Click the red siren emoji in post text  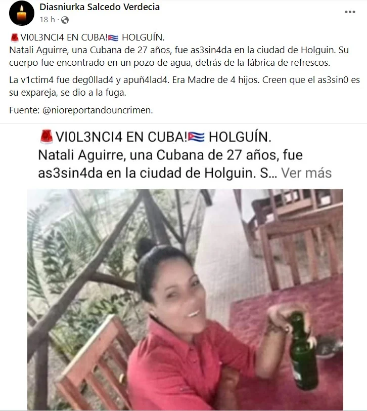[14, 37]
